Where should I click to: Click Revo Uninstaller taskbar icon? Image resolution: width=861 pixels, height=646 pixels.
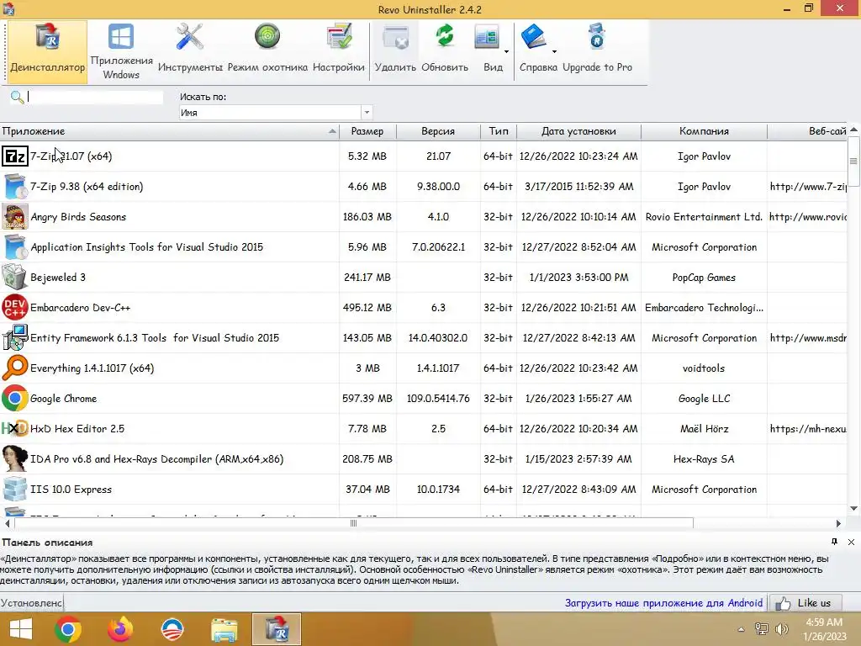pyautogui.click(x=277, y=629)
